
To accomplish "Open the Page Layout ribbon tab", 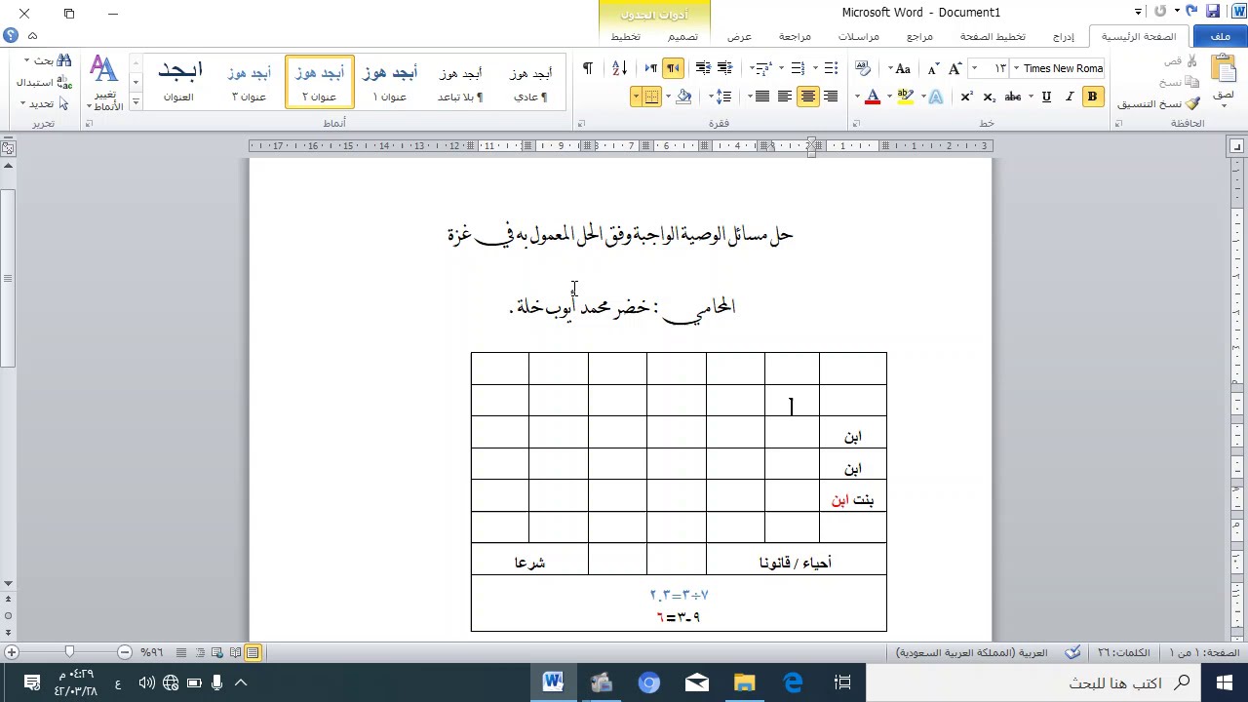I will 993,36.
